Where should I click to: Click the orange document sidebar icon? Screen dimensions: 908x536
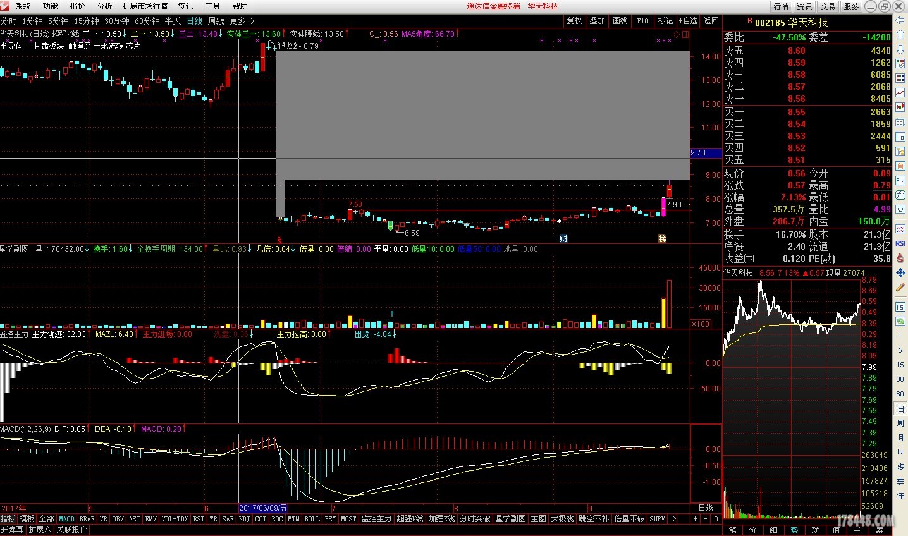coord(900,166)
